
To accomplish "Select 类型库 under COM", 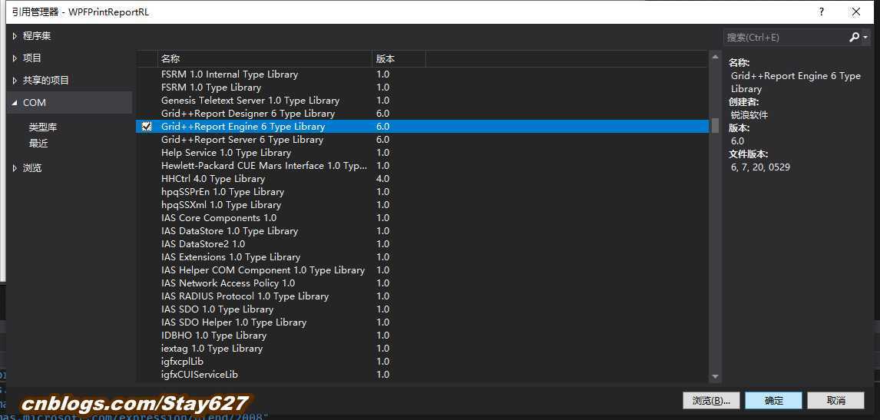I will pyautogui.click(x=43, y=127).
